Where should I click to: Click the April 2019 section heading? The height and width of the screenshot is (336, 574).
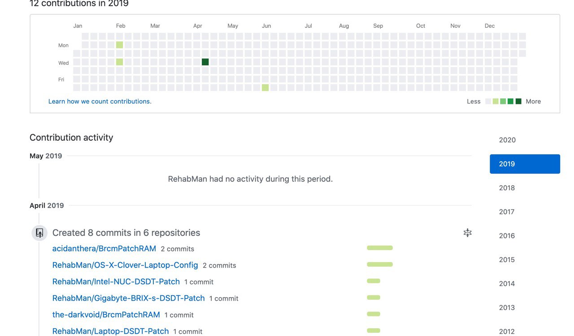(47, 206)
